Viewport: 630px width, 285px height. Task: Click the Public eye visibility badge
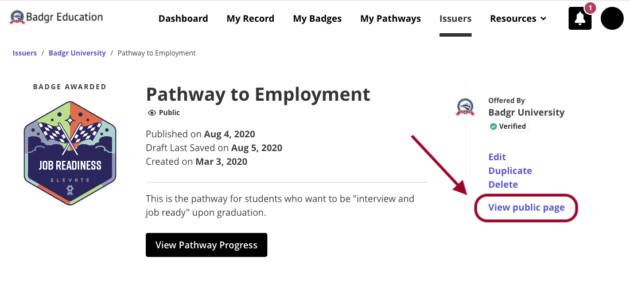(x=165, y=113)
